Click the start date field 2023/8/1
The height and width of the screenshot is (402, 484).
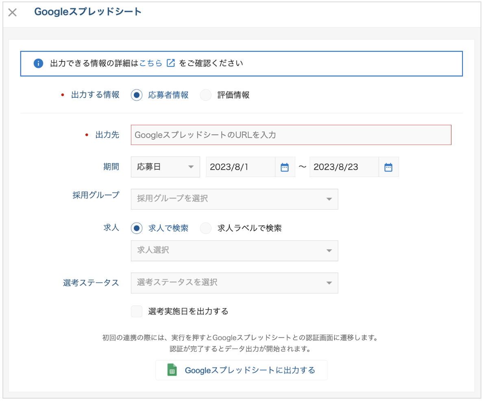(240, 167)
